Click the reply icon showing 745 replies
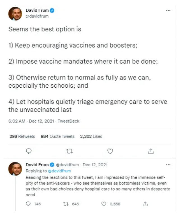The image size is (183, 215). pyautogui.click(x=28, y=204)
